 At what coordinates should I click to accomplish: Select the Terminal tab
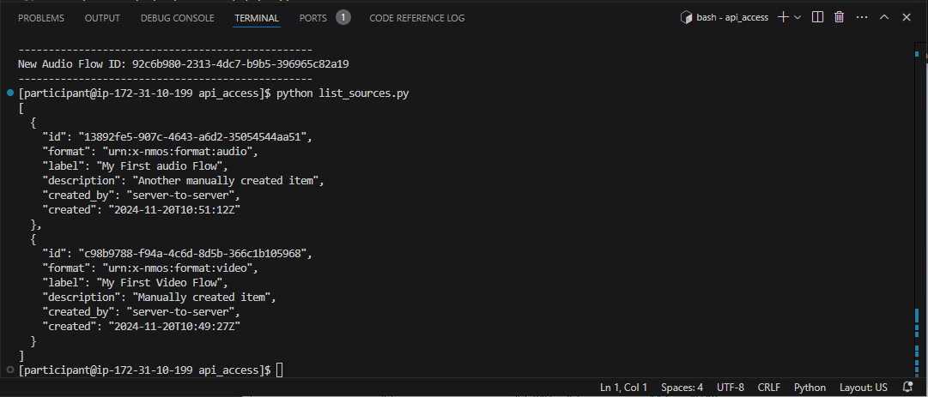tap(257, 18)
